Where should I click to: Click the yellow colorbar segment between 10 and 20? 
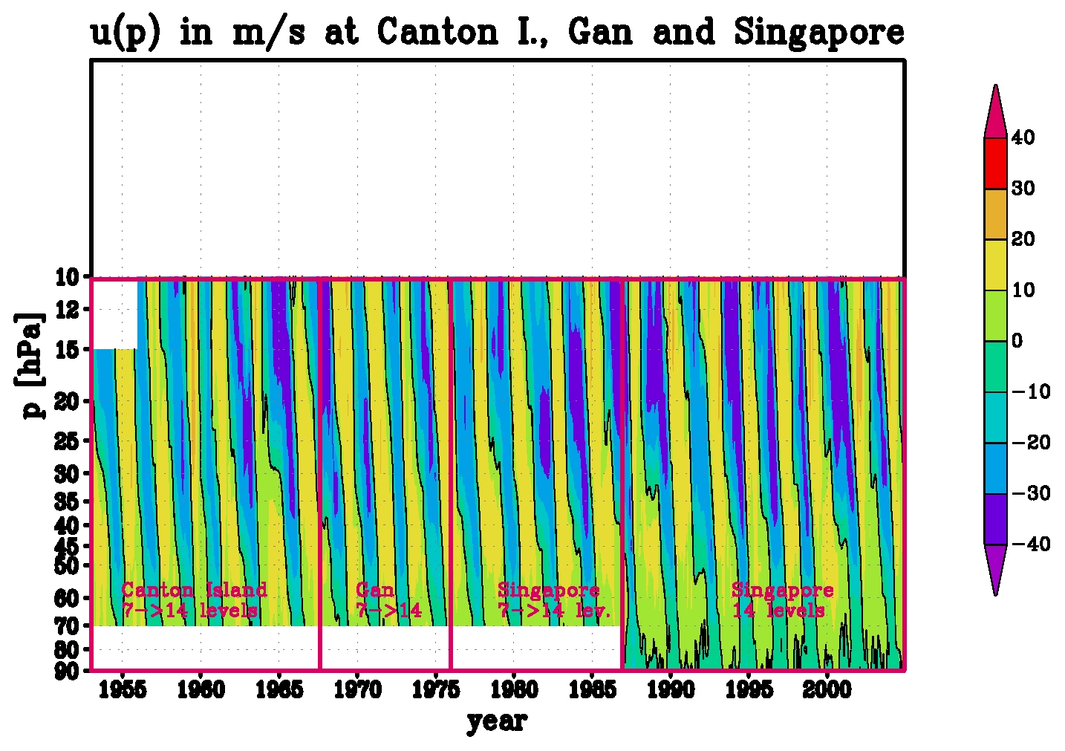point(995,264)
